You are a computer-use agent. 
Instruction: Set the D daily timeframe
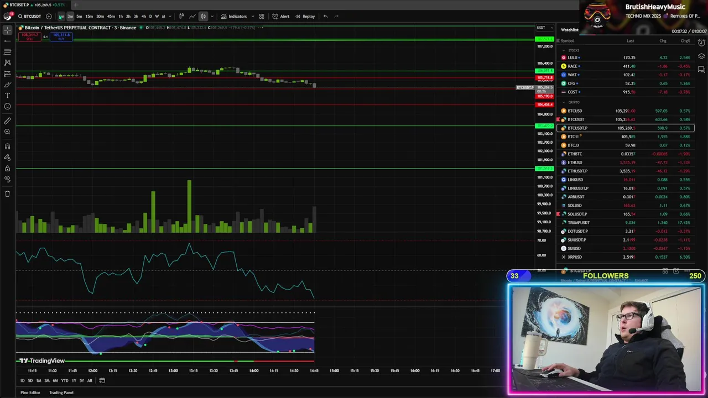pyautogui.click(x=150, y=16)
